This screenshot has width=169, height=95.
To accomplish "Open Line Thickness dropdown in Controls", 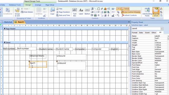I will point(113,9).
